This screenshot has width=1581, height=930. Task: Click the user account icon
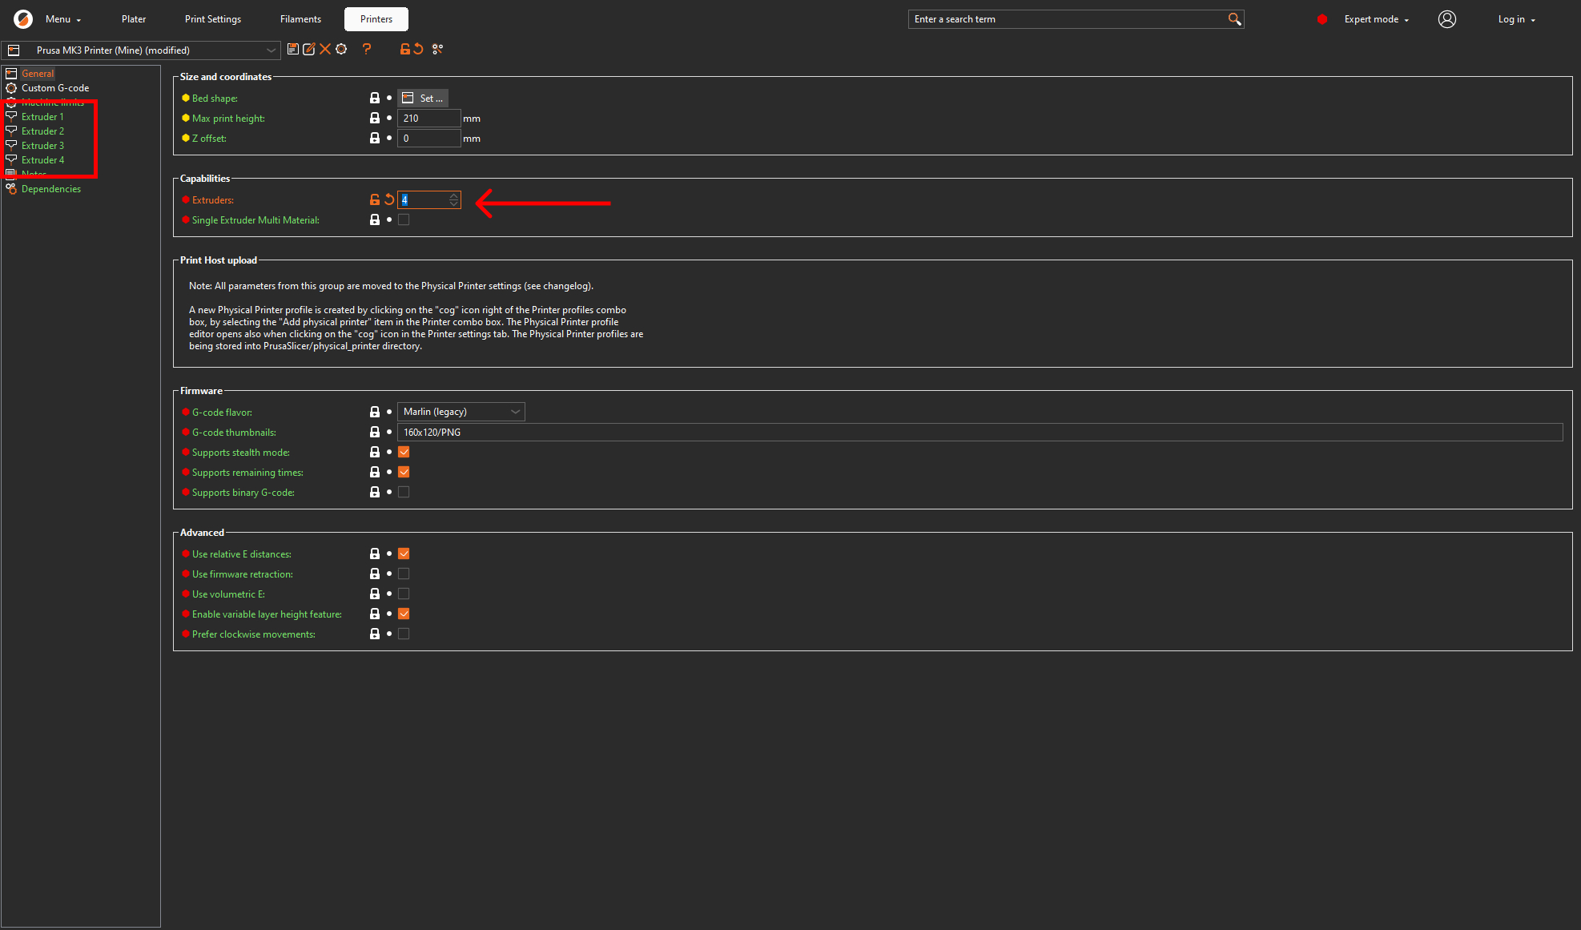coord(1447,19)
